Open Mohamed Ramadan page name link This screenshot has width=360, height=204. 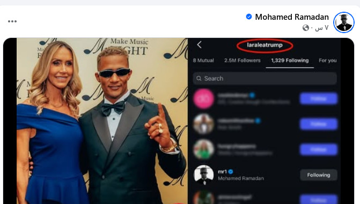pyautogui.click(x=292, y=17)
